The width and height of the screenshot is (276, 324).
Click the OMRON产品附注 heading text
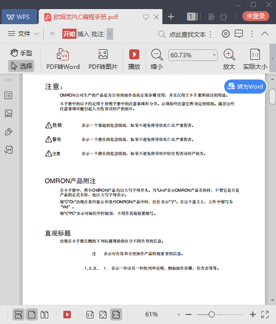coord(70,181)
